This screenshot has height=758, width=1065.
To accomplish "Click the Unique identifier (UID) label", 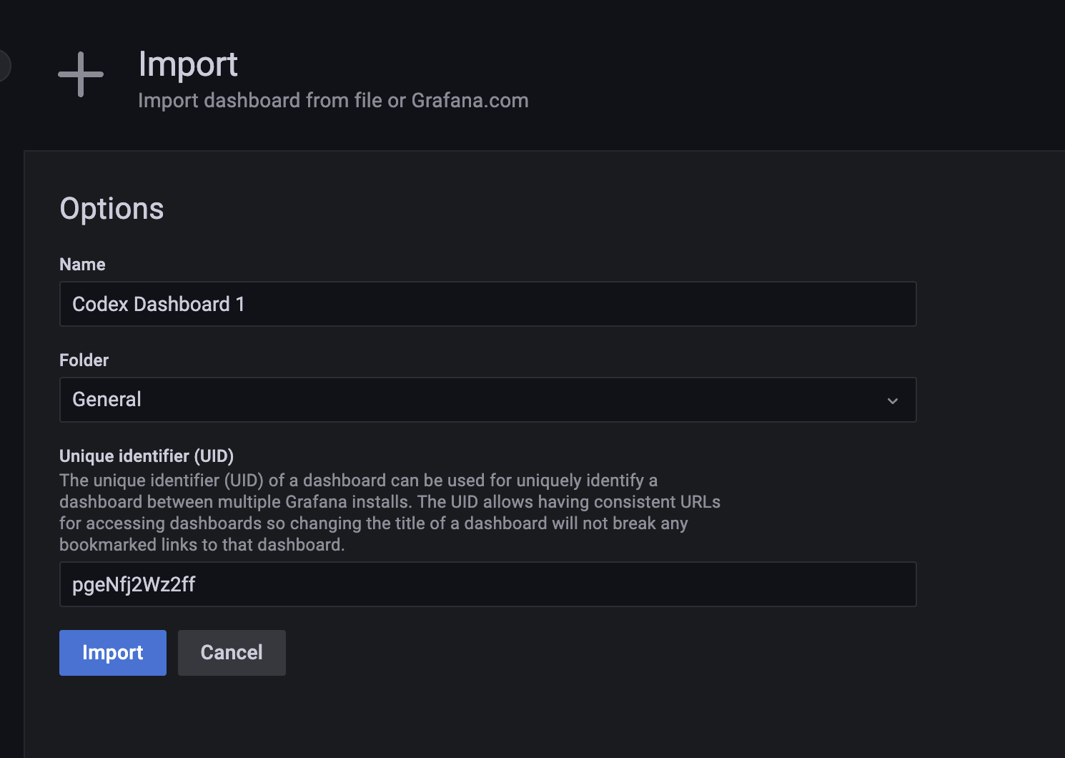I will tap(147, 456).
